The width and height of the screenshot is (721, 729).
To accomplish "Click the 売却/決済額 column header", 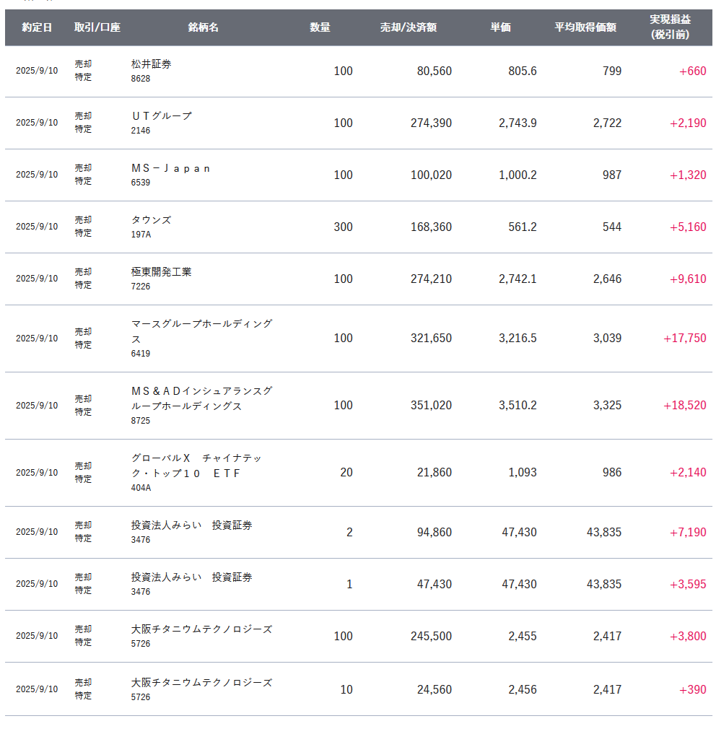I will point(408,27).
